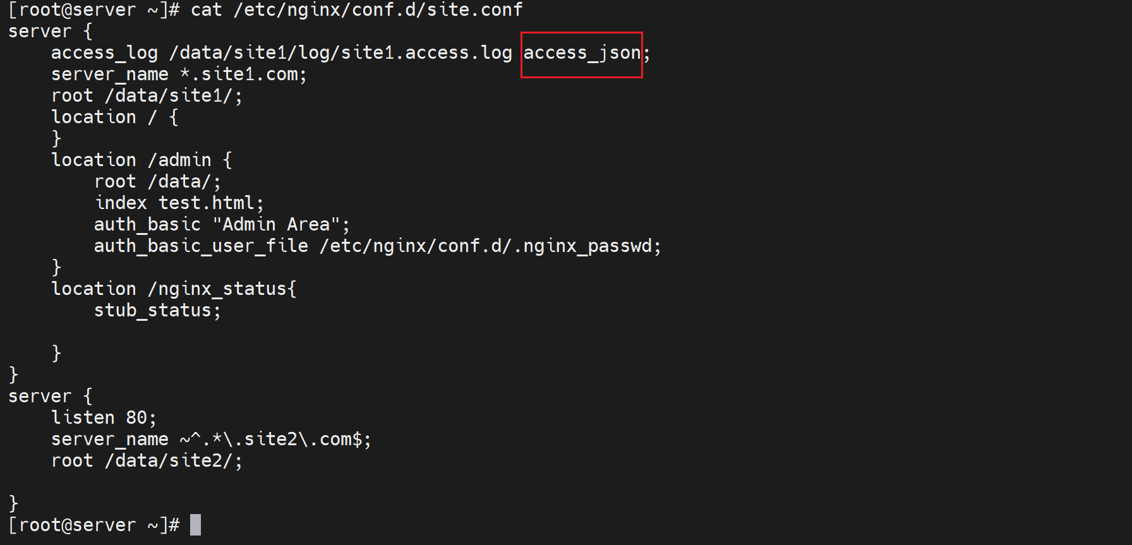Click the second "server {" block opening line
The height and width of the screenshot is (545, 1132).
[50, 397]
